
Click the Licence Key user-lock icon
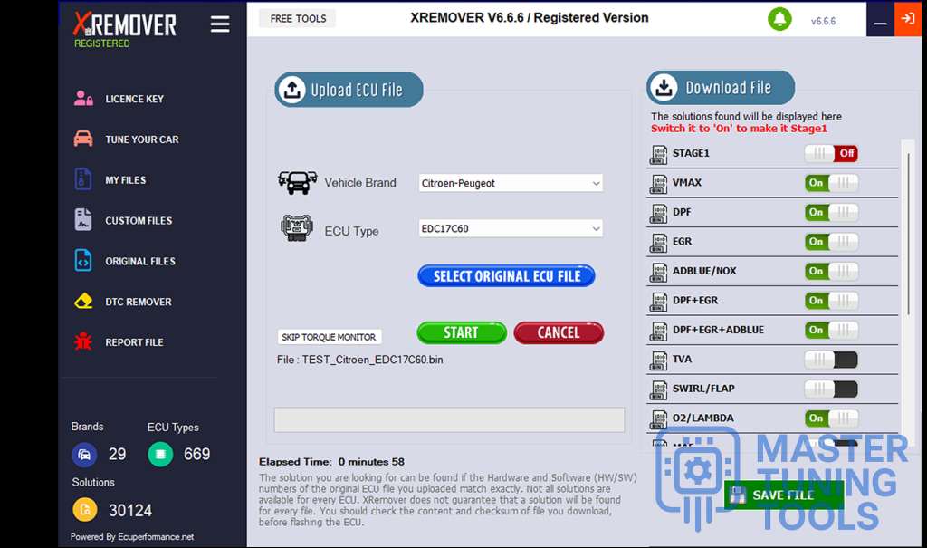point(83,99)
